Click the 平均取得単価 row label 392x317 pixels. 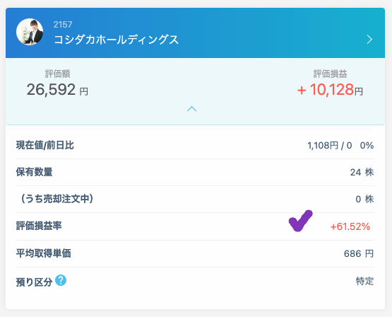(44, 253)
